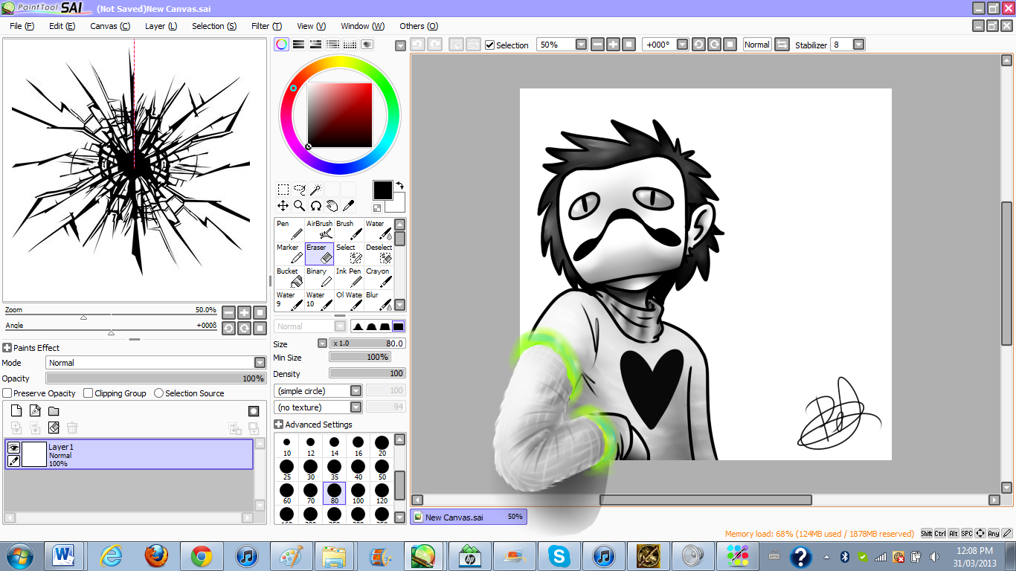
Task: Select the Pen tool
Action: (x=289, y=230)
